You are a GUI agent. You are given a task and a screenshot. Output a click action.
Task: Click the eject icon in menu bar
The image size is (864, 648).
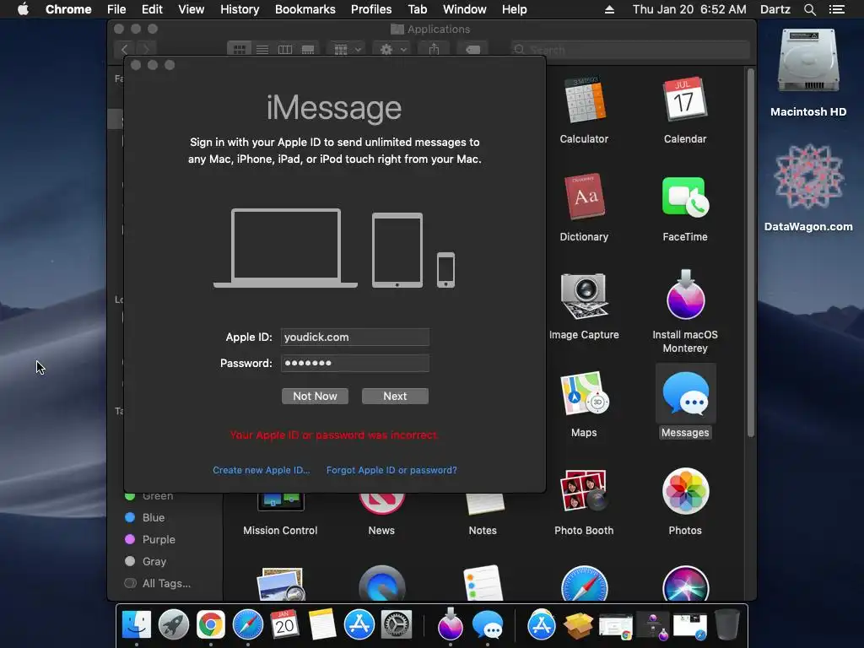click(x=609, y=9)
